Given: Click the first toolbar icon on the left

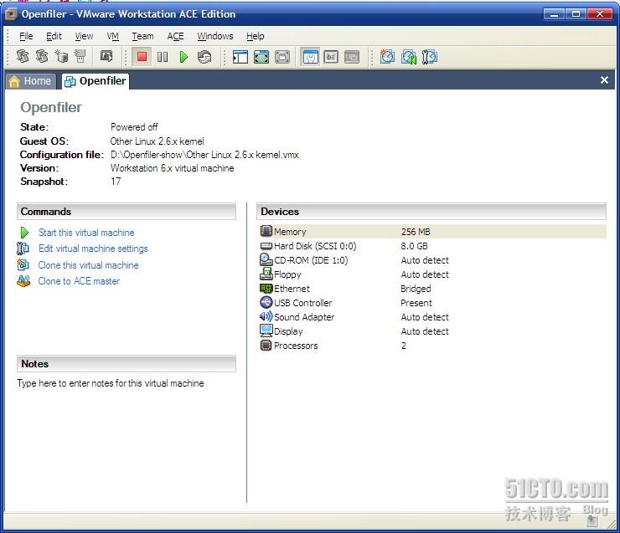Looking at the screenshot, I should (23, 56).
